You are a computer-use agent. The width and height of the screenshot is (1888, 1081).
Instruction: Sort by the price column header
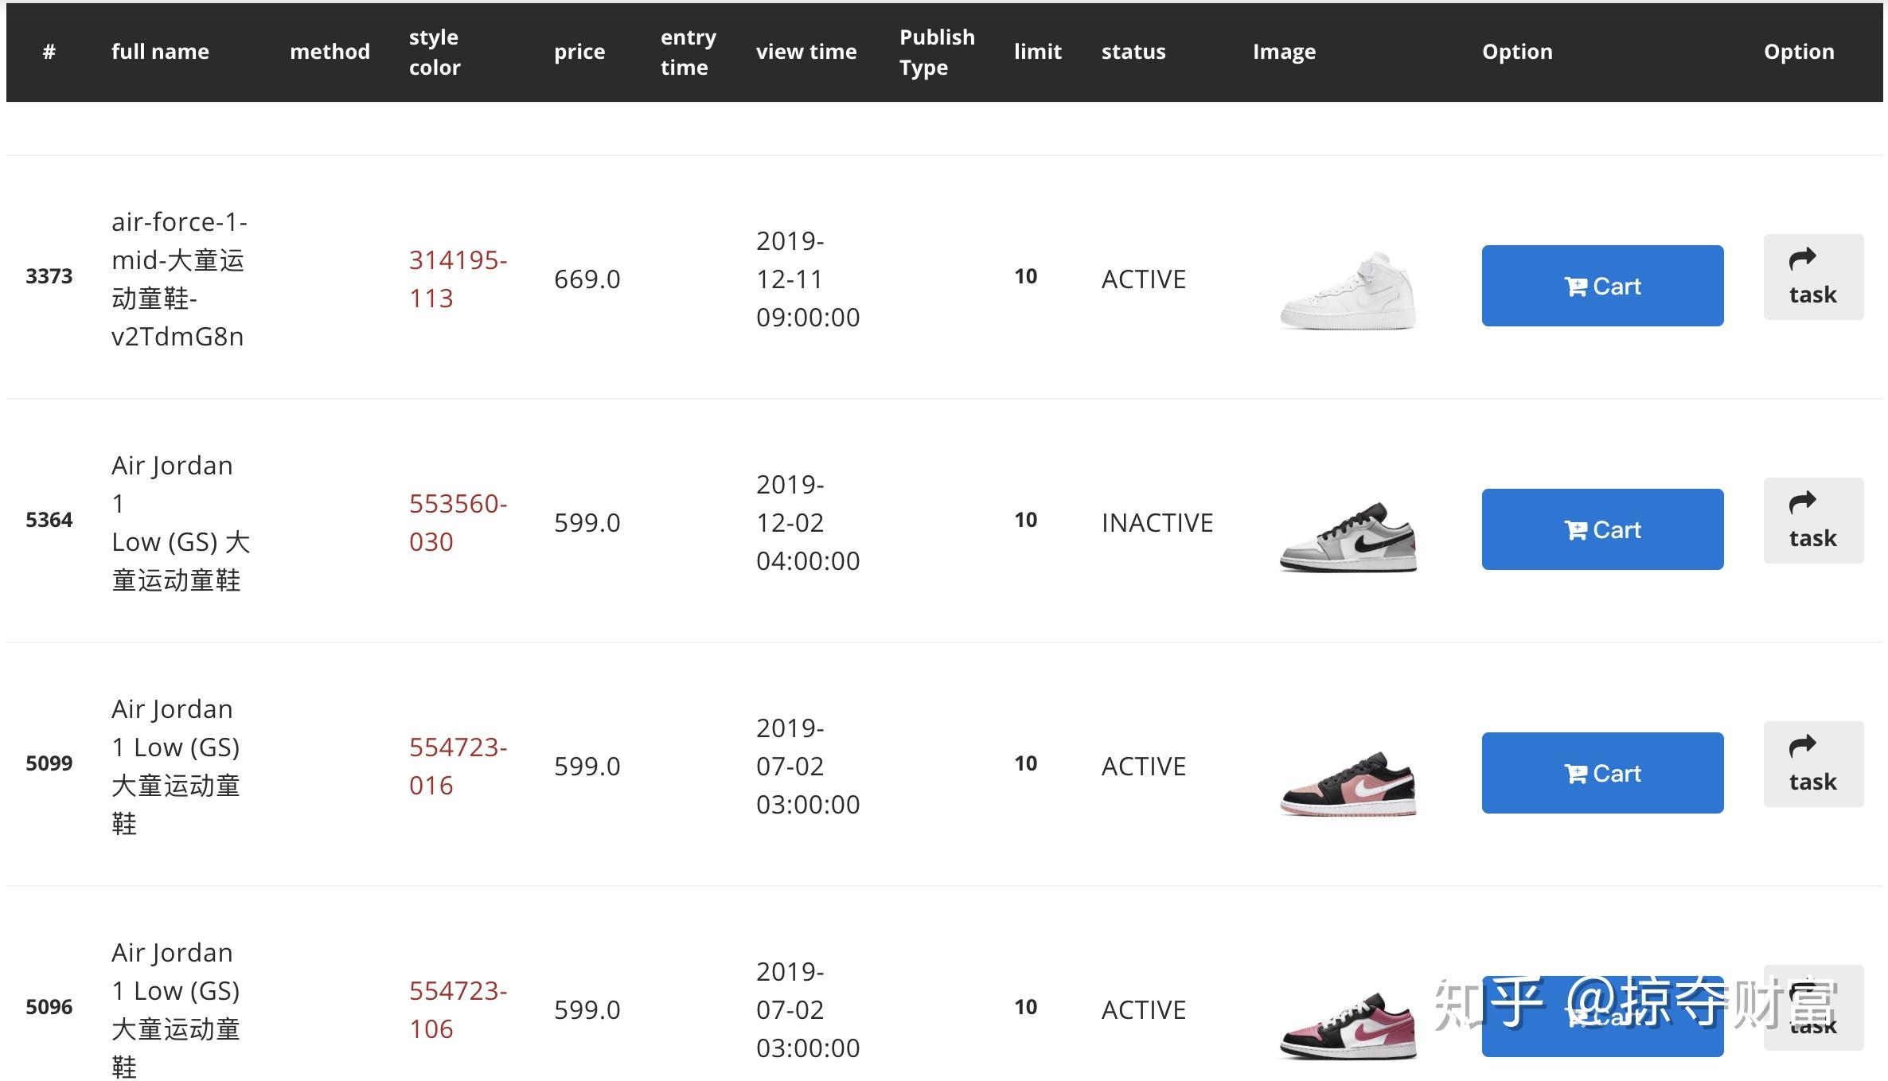click(579, 52)
